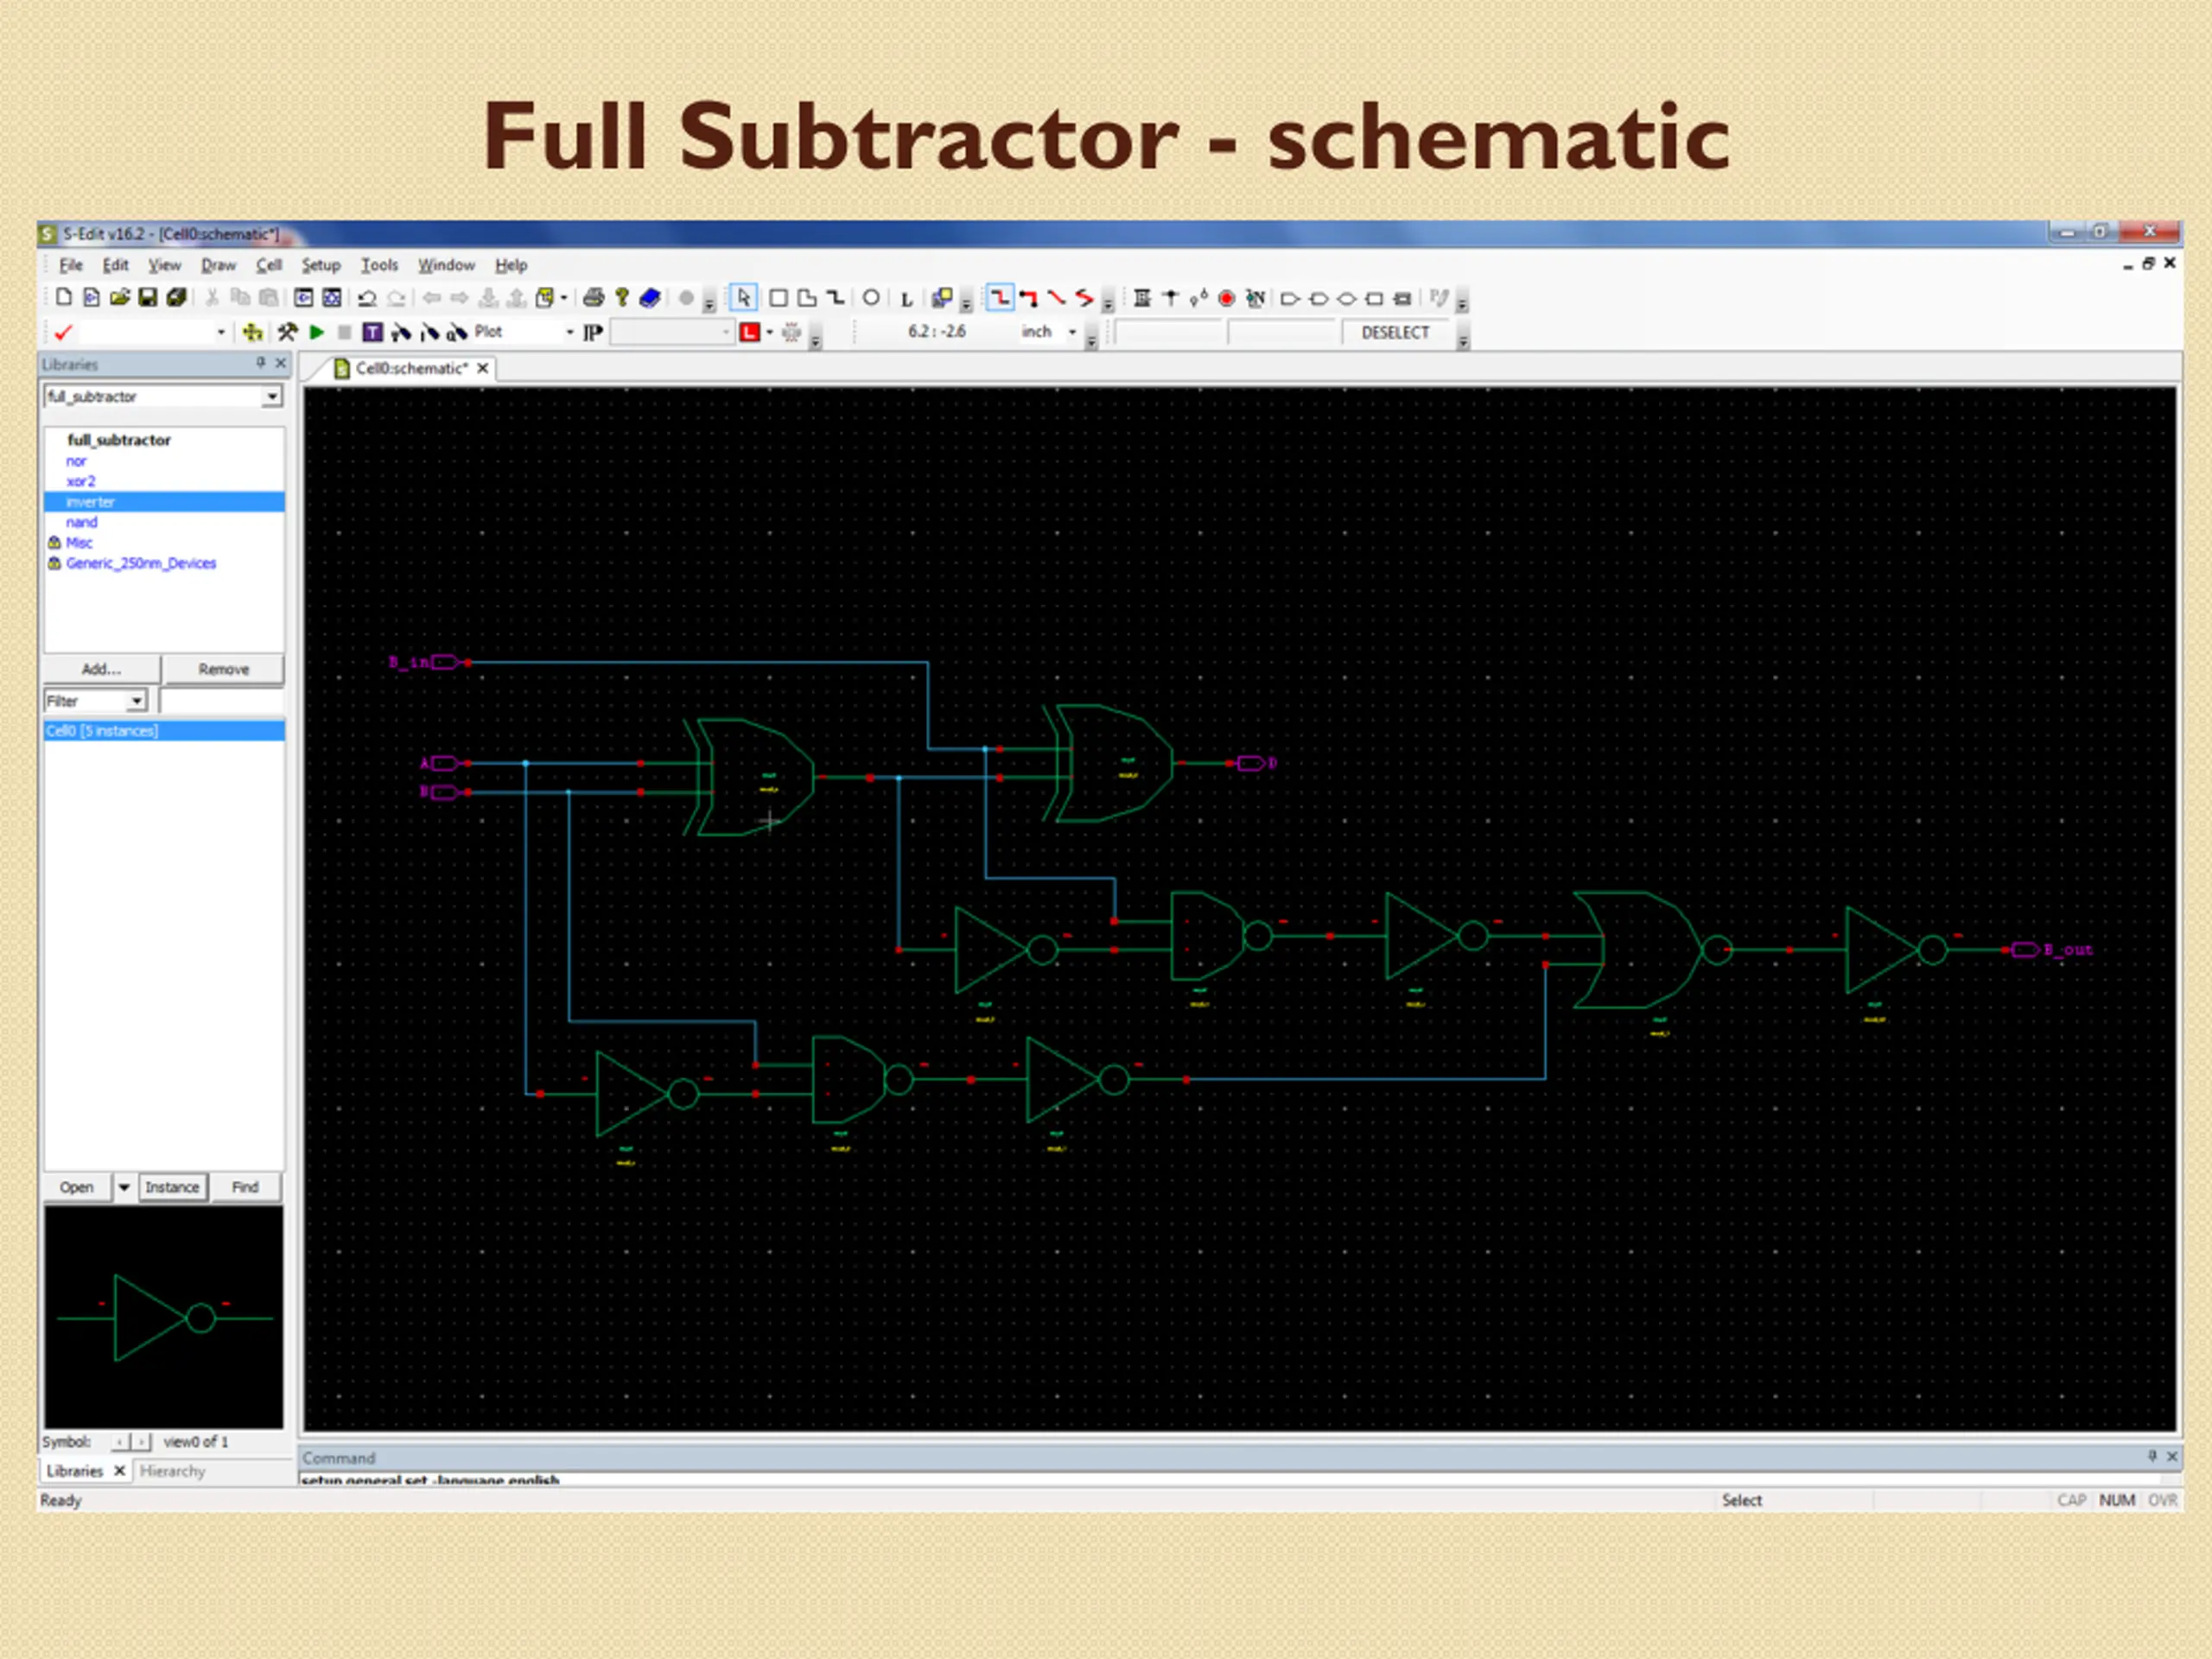This screenshot has height=1659, width=2212.
Task: Click the DESELECT button
Action: coord(1395,332)
